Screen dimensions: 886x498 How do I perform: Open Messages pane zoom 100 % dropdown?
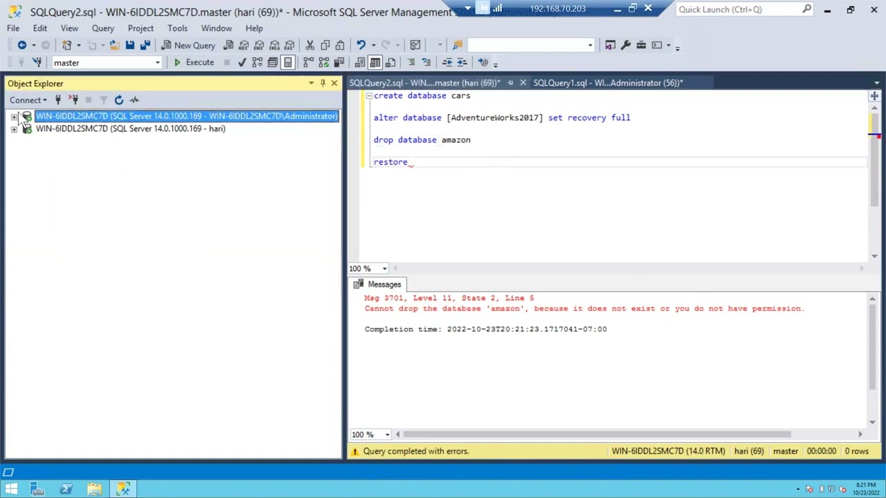point(387,434)
